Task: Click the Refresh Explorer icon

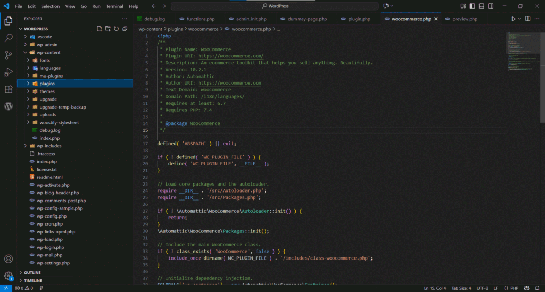Action: (116, 29)
